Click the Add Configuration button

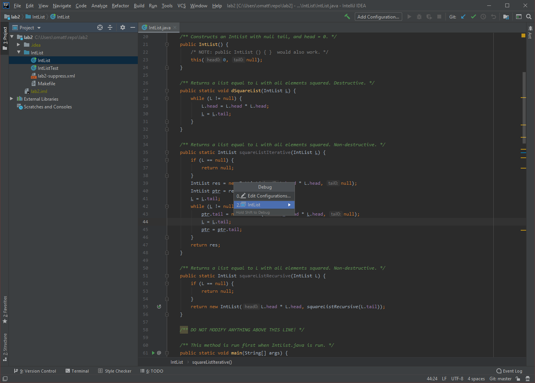coord(378,17)
